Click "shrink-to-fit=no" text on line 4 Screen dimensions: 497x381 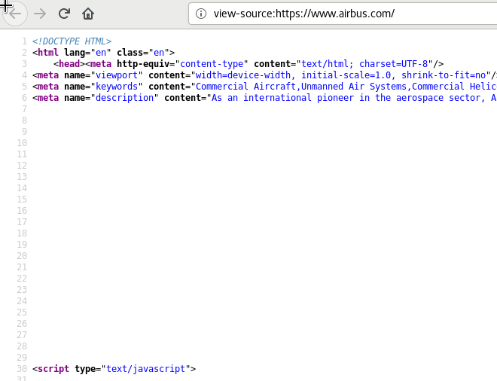tap(444, 75)
